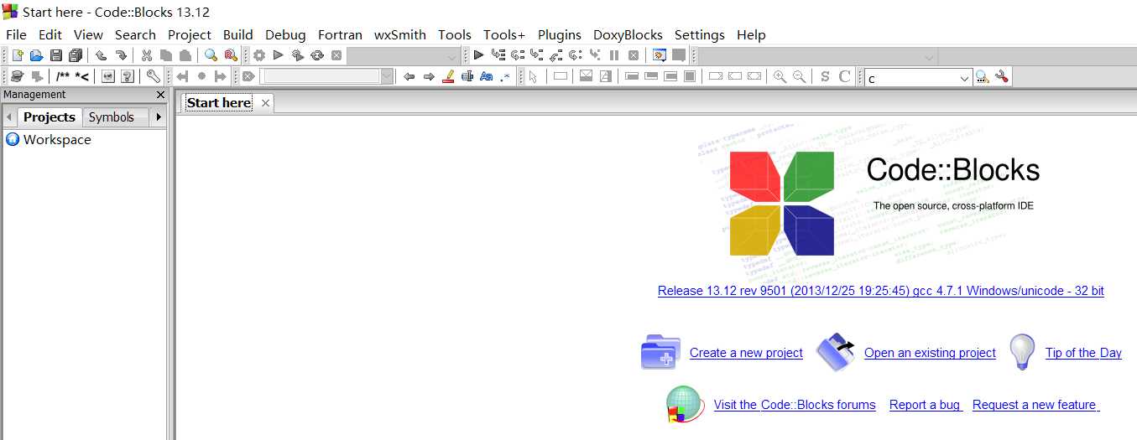Viewport: 1137px width, 440px height.
Task: Toggle the Source S icon
Action: click(825, 76)
